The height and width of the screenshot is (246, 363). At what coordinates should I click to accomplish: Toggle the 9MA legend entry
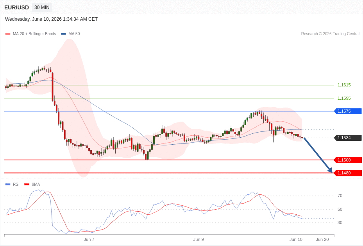click(x=32, y=184)
